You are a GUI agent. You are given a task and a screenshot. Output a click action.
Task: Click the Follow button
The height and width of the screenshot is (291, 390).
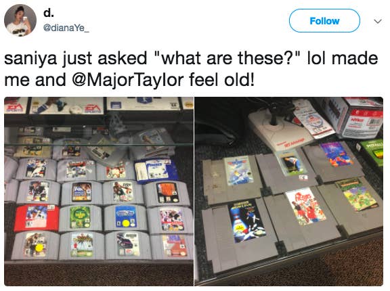(x=324, y=20)
